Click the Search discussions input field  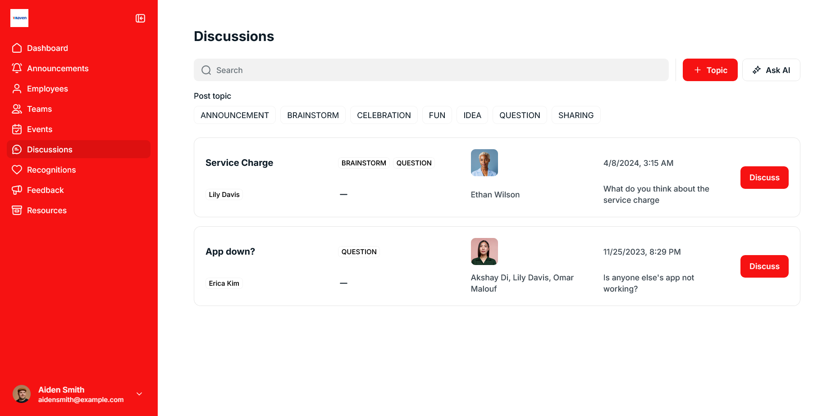[431, 70]
